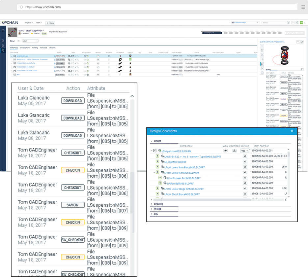The width and height of the screenshot is (308, 277).
Task: Click the activities icon in SUSPENSIONMS row
Action: (109, 56)
